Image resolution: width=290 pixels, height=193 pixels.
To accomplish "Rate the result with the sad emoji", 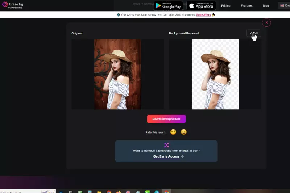I will click(x=173, y=132).
